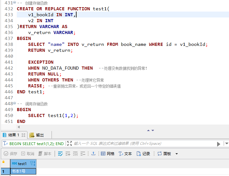
Task: Apply filter with the play arrow
Action: point(219,144)
